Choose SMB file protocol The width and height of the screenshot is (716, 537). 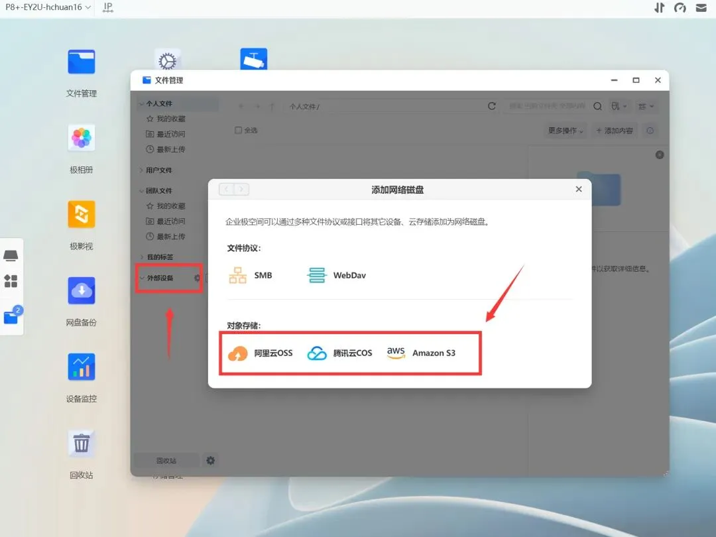tap(250, 275)
